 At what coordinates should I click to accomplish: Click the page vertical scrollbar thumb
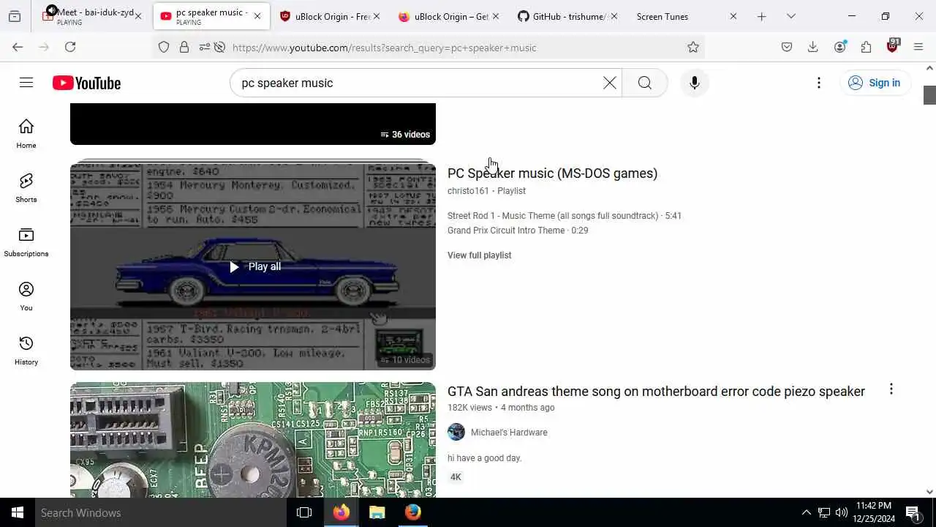point(929,95)
